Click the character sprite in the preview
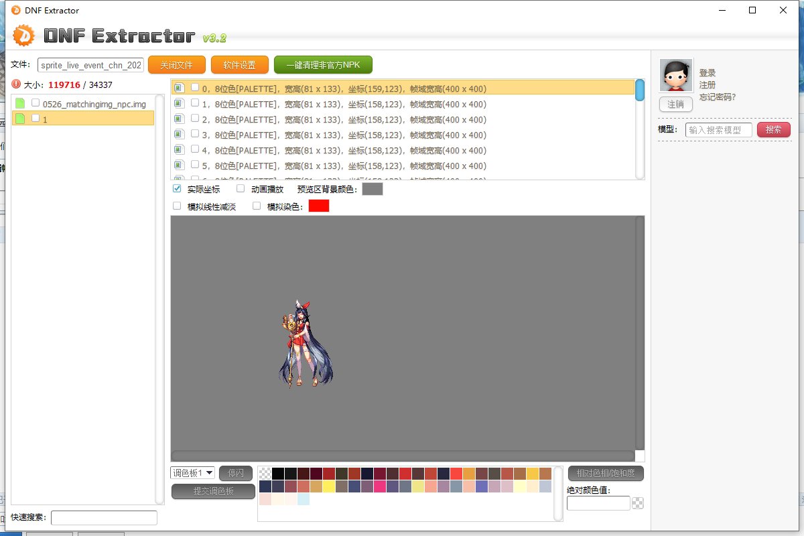Screen dimensions: 804x536 pyautogui.click(x=305, y=343)
